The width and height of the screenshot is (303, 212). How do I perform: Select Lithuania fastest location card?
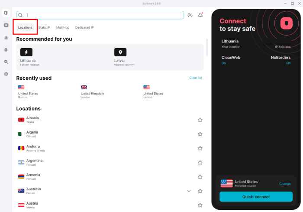click(30, 57)
